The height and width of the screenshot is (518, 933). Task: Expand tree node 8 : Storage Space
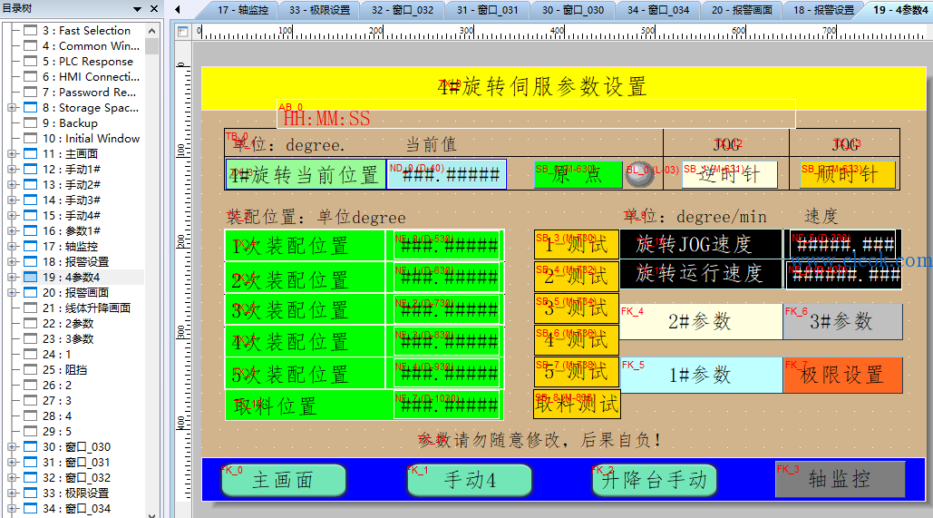tap(12, 108)
